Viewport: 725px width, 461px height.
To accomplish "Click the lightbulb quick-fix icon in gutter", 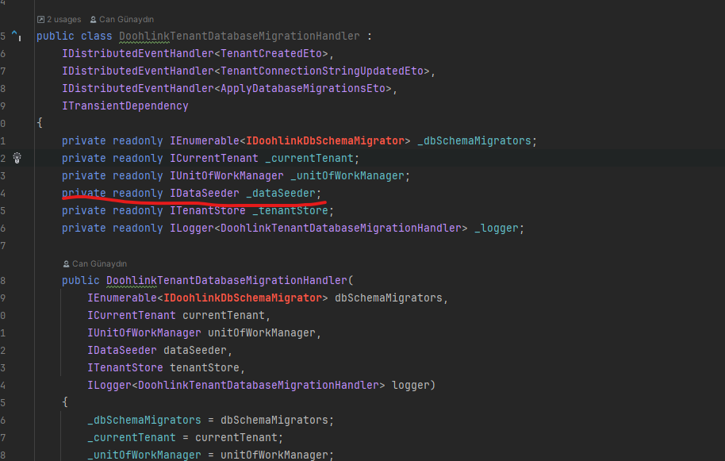I will pyautogui.click(x=17, y=158).
